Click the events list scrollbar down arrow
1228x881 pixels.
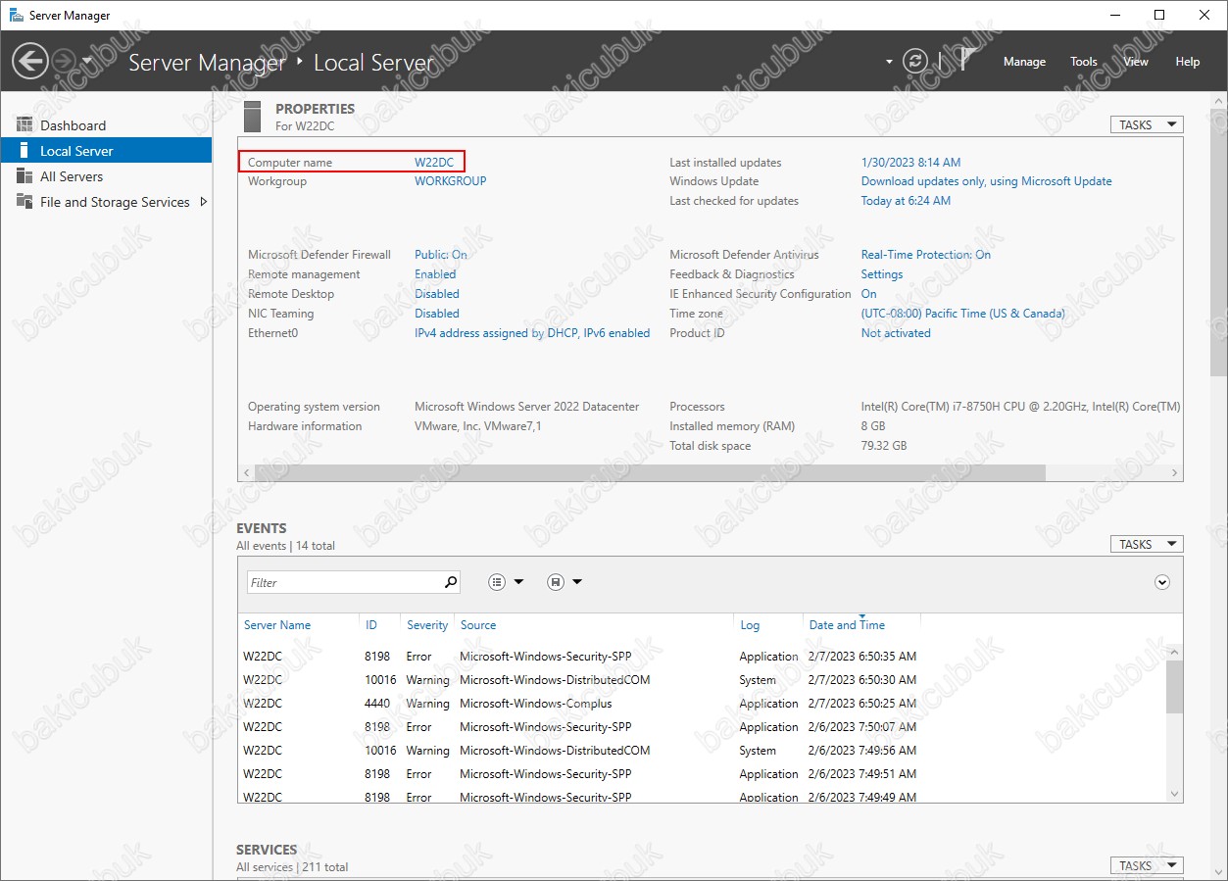[1175, 794]
